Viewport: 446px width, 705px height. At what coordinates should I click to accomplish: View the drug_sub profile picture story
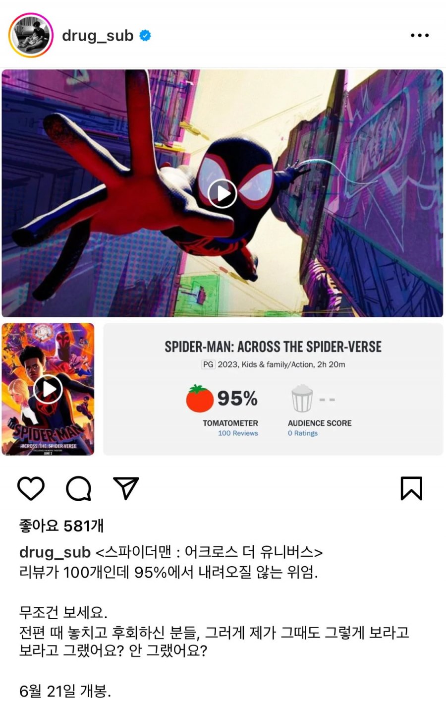point(31,35)
